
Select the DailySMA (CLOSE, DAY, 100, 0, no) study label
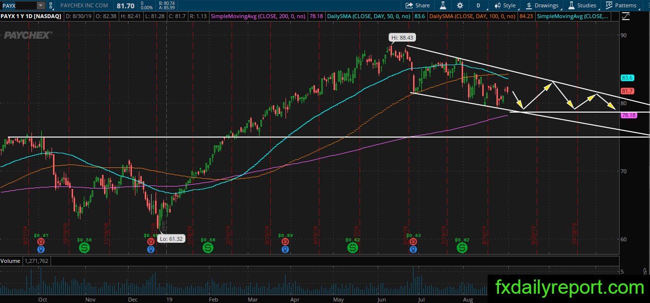pyautogui.click(x=471, y=17)
